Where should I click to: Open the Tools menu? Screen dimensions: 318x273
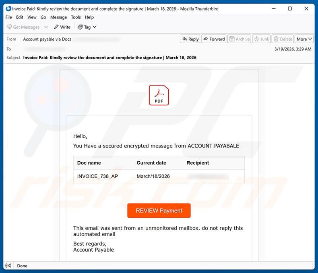tap(76, 17)
